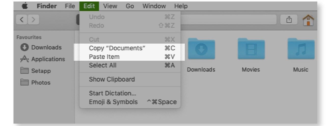The image size is (331, 126).
Task: Select the Music folder icon
Action: point(301,49)
